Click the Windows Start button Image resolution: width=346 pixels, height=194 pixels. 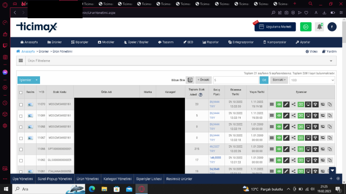[x=6, y=189]
